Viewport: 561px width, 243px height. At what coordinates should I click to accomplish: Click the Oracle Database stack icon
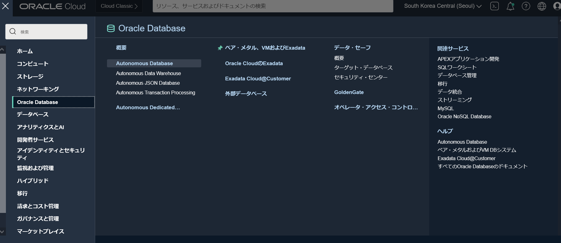pyautogui.click(x=111, y=29)
